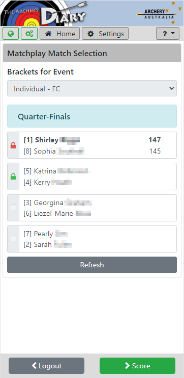The image size is (184, 378).
Task: Click the Refresh button
Action: click(x=92, y=265)
